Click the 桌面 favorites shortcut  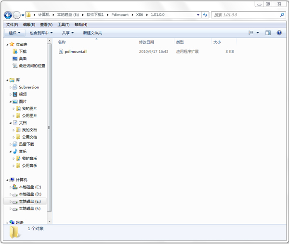tap(23, 58)
